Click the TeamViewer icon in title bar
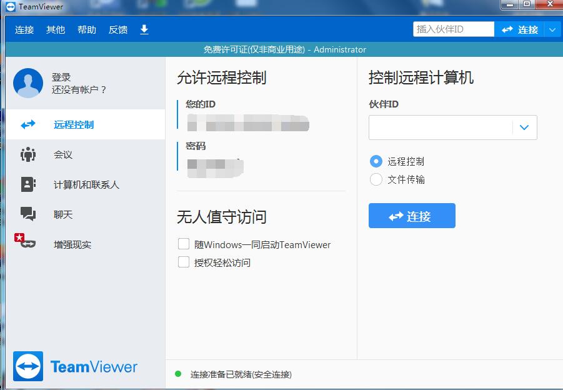Screen dimensions: 563x390 tap(11, 6)
